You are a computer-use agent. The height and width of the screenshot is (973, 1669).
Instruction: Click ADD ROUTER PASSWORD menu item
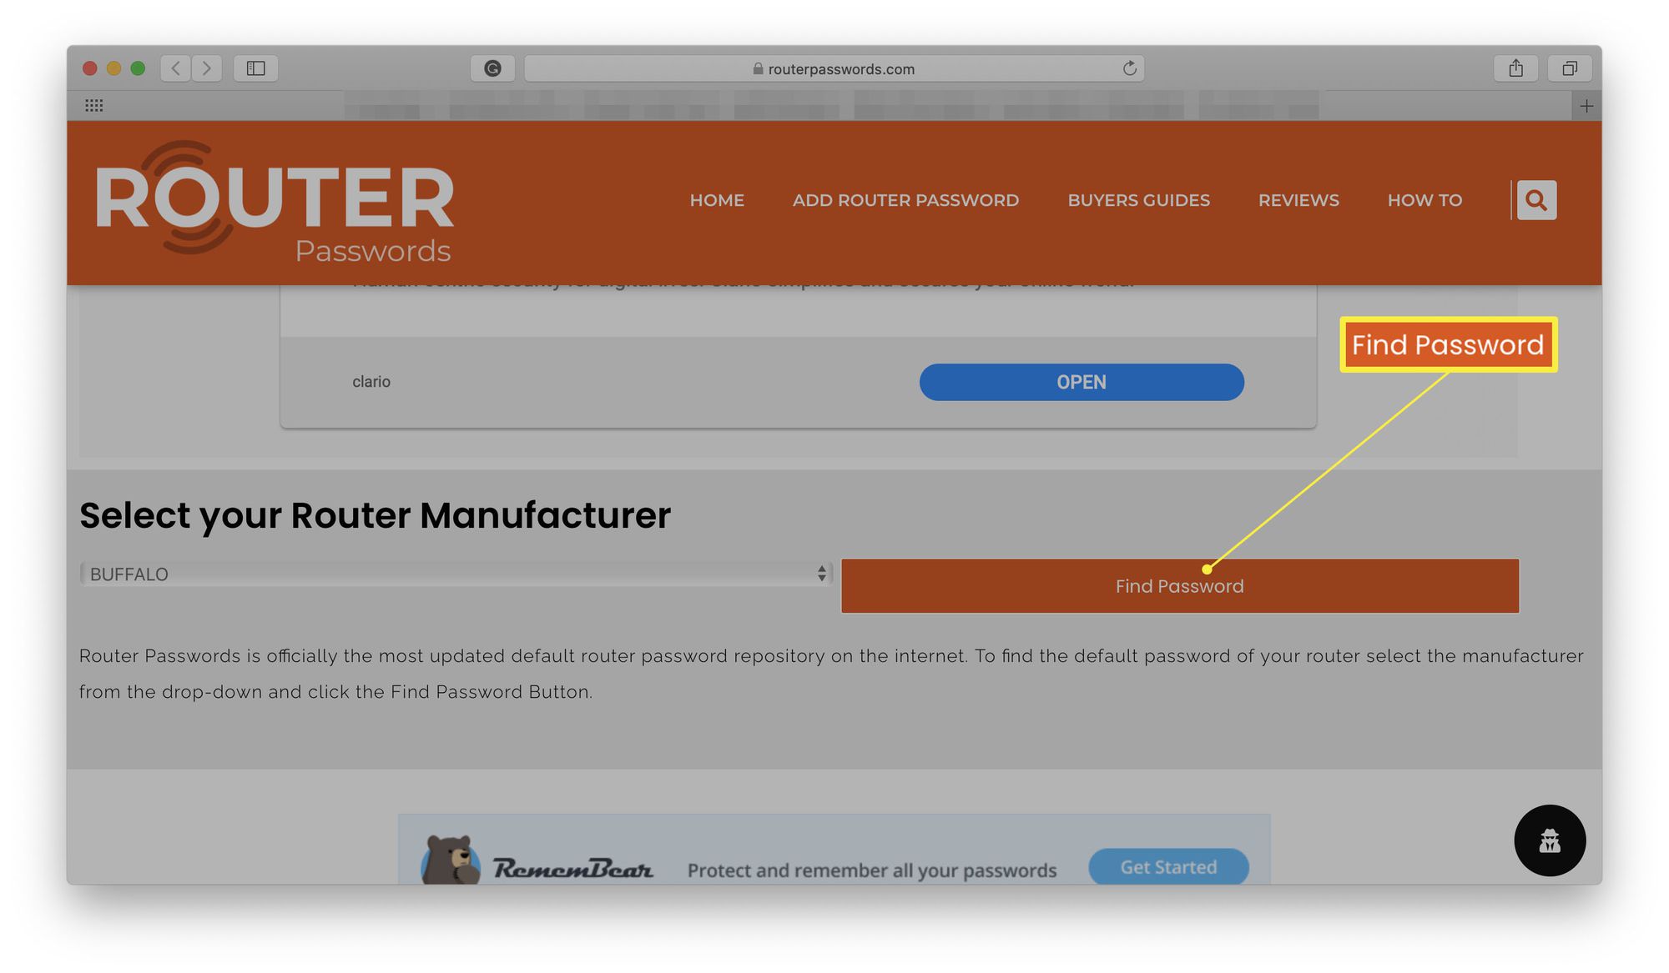coord(904,200)
